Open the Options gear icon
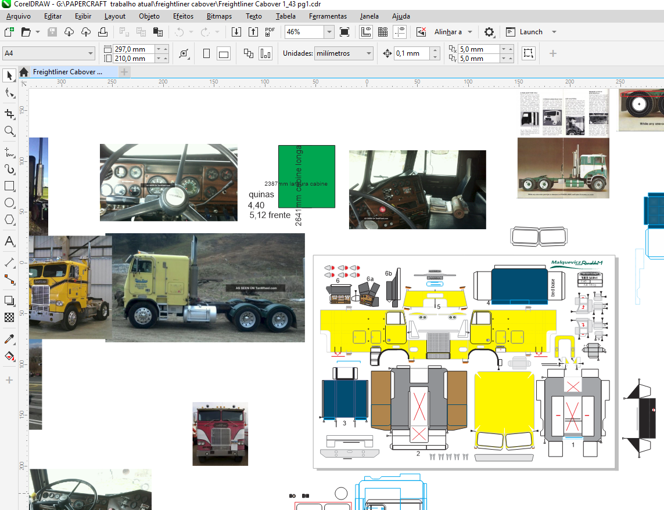Viewport: 664px width, 510px height. pos(489,32)
